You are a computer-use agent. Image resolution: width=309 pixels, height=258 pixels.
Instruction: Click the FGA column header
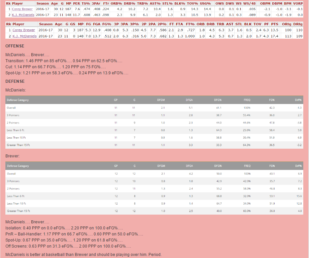97,24
